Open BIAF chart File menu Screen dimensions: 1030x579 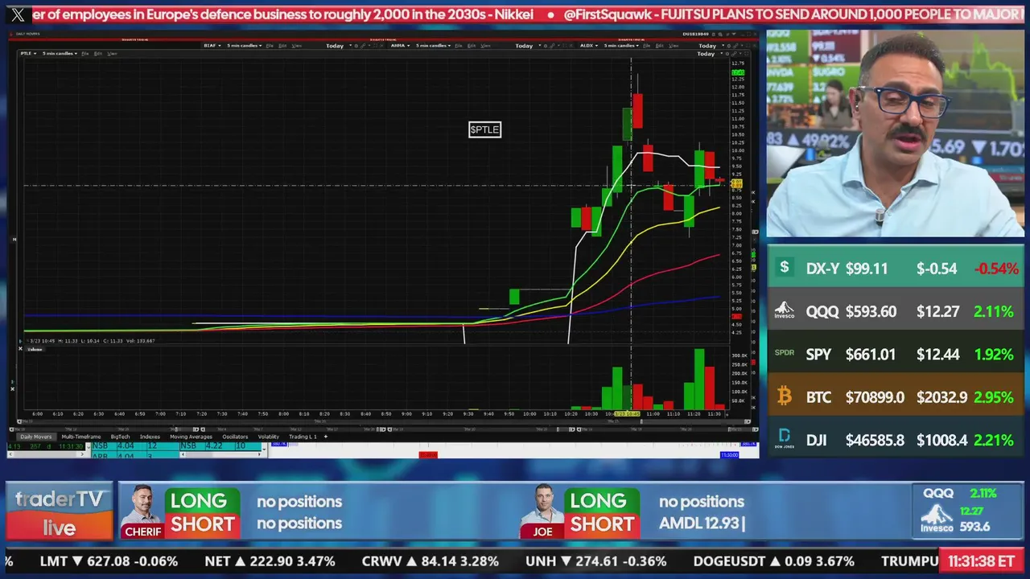click(270, 46)
